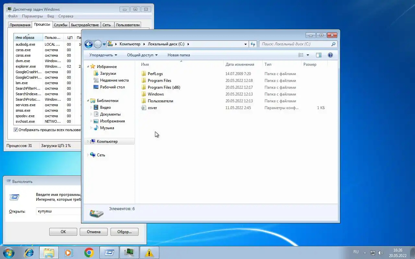This screenshot has width=415, height=259.
Task: Expand the Изображения library node
Action: click(91, 121)
